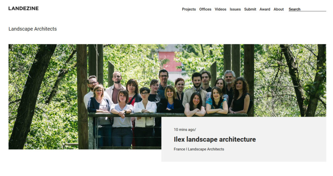The width and height of the screenshot is (333, 176).
Task: Click the underline of the search box
Action: [307, 11]
